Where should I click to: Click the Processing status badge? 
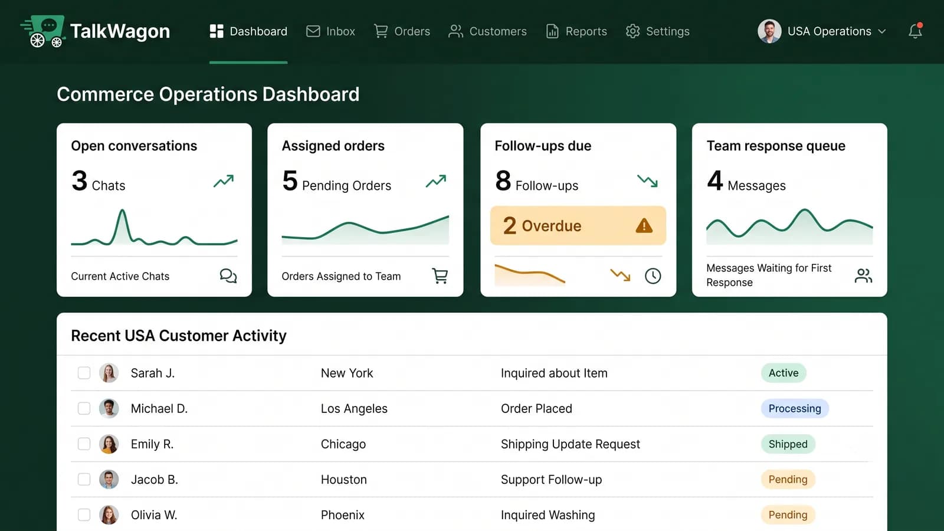(x=795, y=408)
